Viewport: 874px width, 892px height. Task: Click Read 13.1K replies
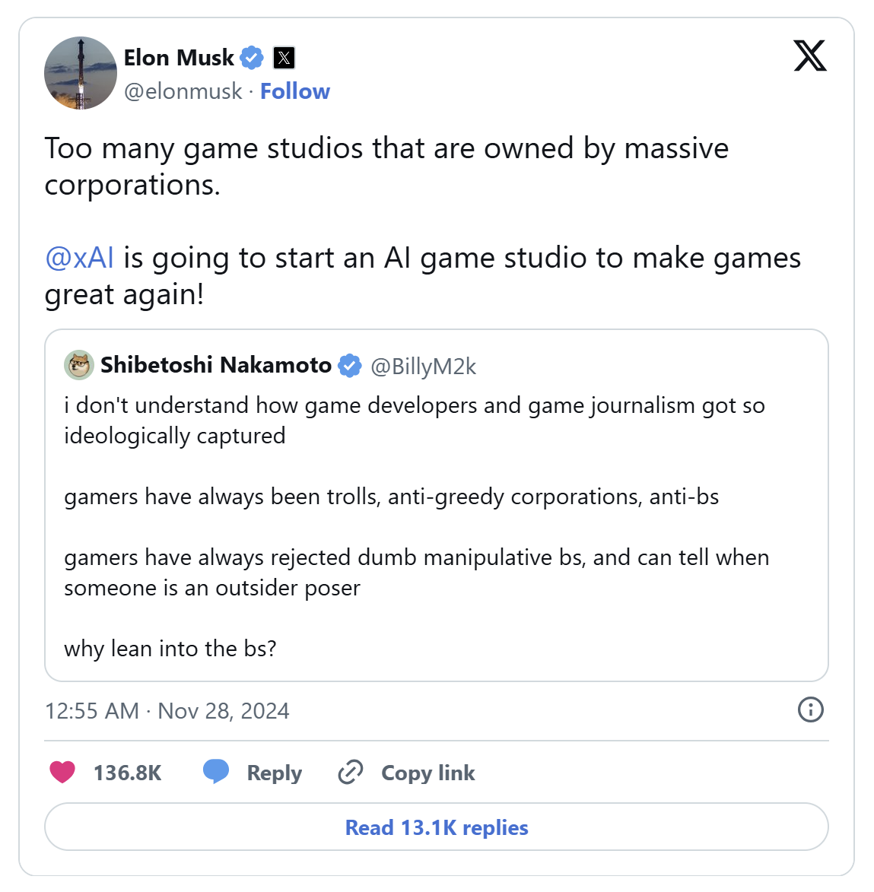pyautogui.click(x=437, y=827)
